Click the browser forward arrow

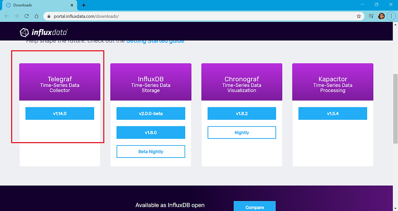click(x=17, y=16)
